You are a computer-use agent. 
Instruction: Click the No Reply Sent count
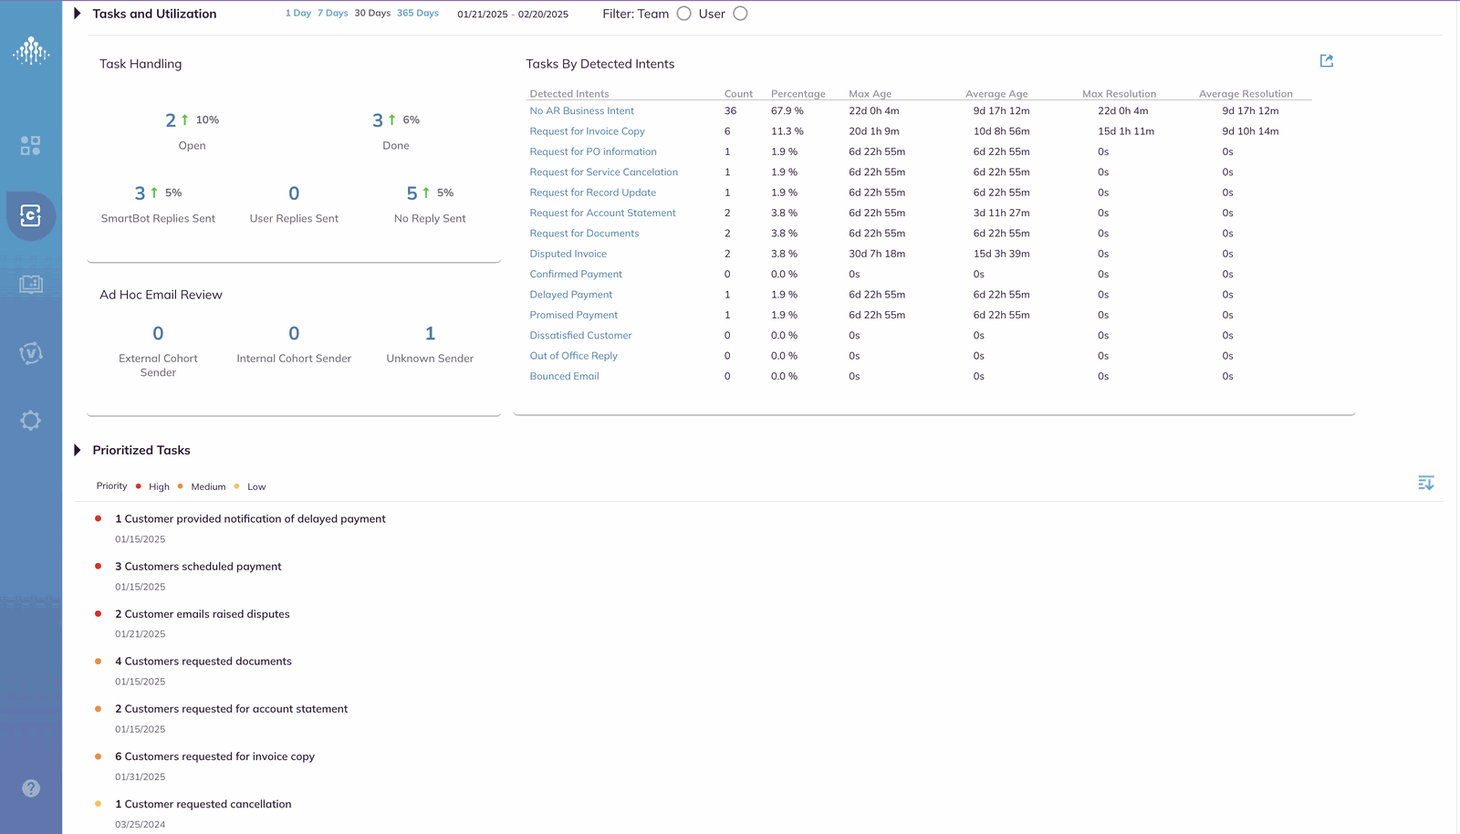412,193
